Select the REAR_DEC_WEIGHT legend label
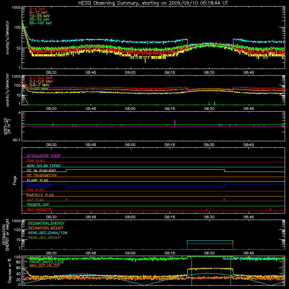Image resolution: width=289 pixels, height=289 pixels. tap(44, 238)
